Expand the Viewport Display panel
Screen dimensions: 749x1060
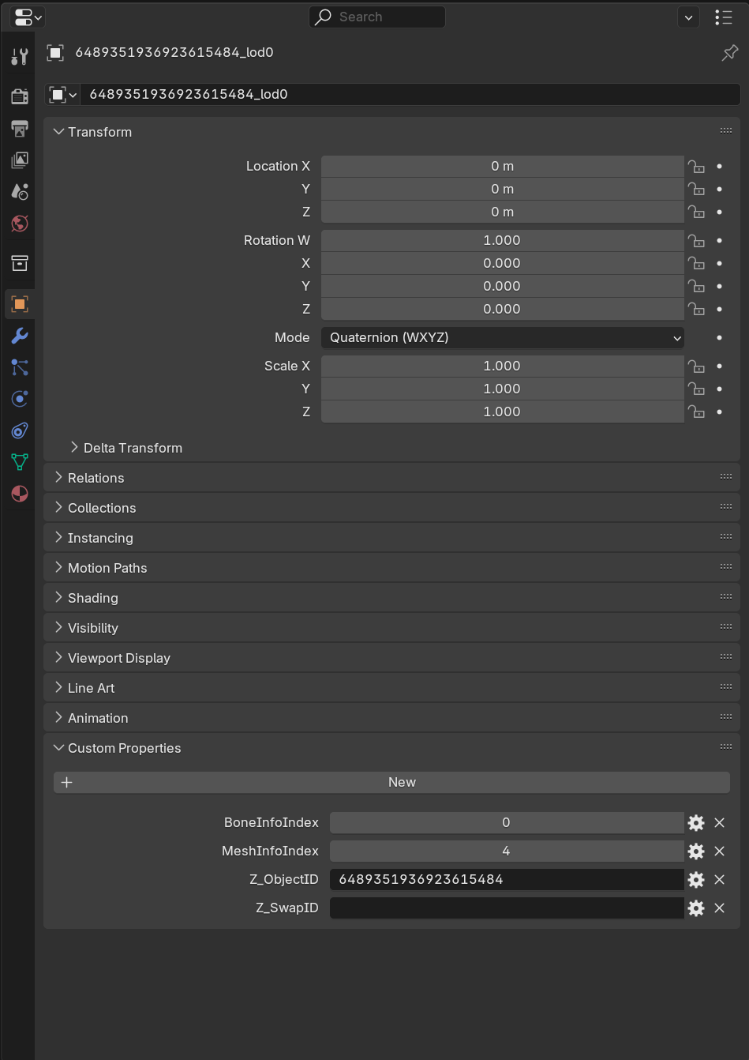[118, 658]
